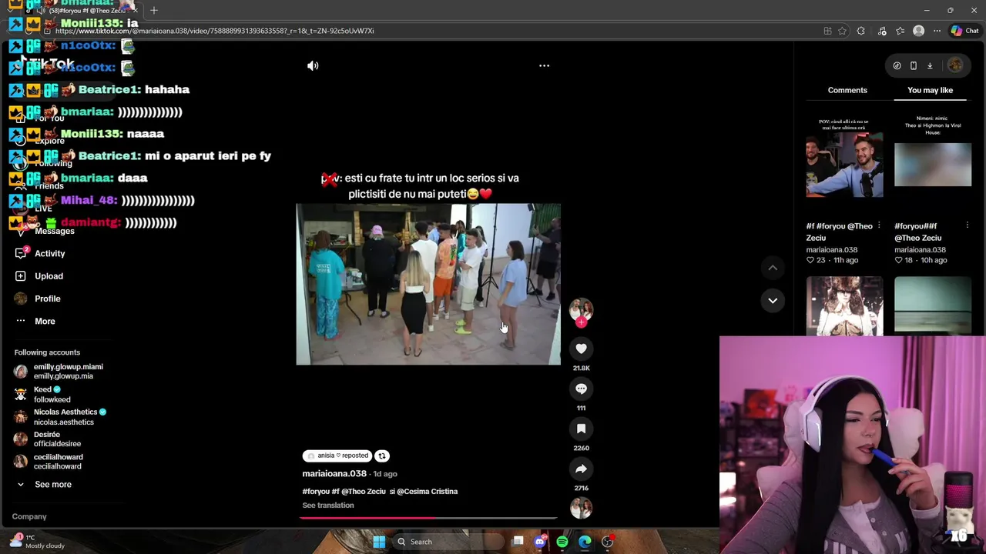This screenshot has height=554, width=986.
Task: Open Get Coins icon in top pill
Action: [897, 66]
